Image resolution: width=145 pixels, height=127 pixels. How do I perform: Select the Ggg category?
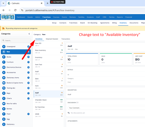click(16, 119)
